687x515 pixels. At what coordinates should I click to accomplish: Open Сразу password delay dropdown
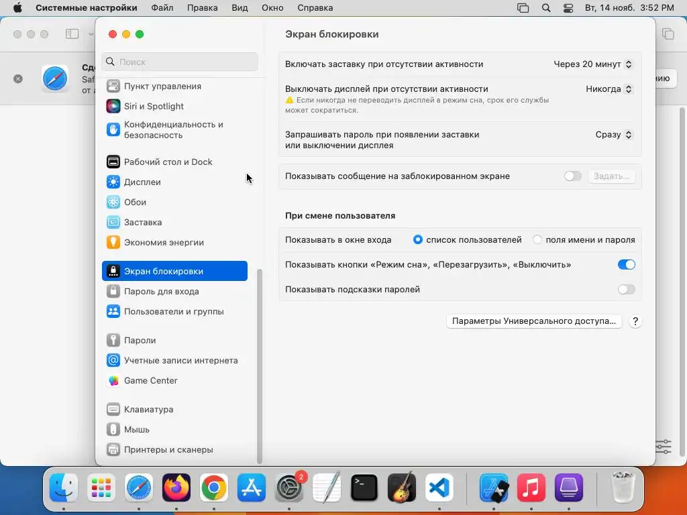click(614, 135)
